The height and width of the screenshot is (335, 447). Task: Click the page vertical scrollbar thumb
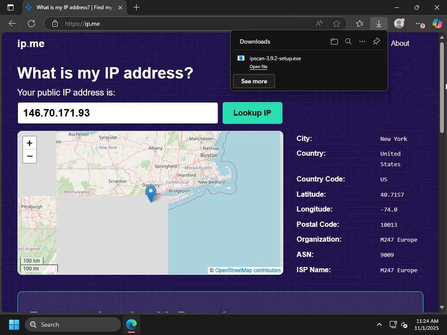coord(442,87)
